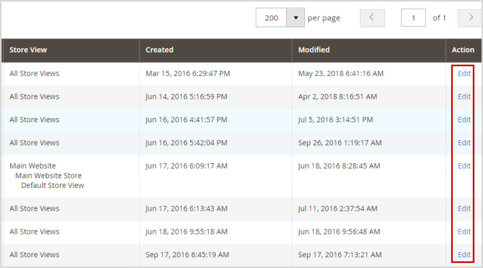Open the per page dropdown arrow
Image resolution: width=483 pixels, height=268 pixels.
(x=295, y=18)
